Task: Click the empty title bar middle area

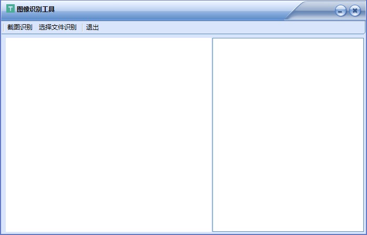Action: 168,9
